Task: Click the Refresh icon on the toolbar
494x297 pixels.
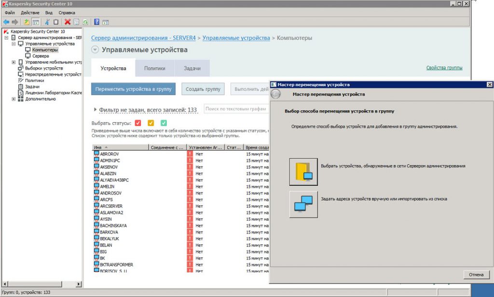Action: (x=86, y=22)
